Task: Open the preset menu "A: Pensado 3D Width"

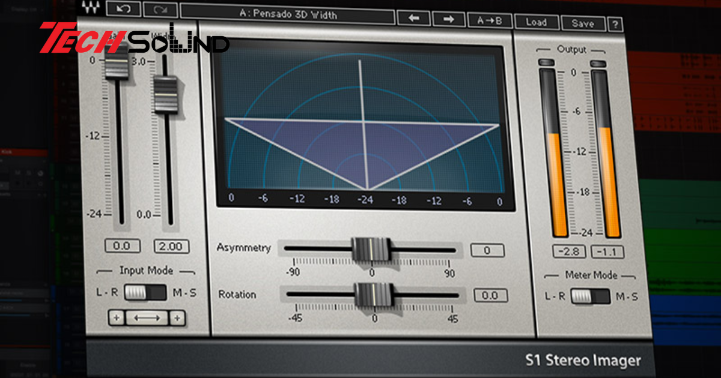Action: [x=287, y=14]
